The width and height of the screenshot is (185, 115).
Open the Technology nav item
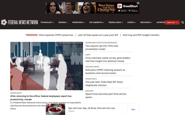point(46,22)
